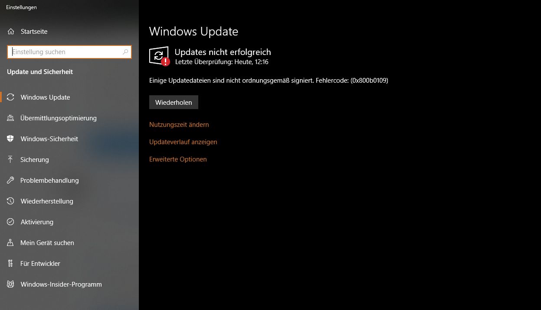Click the Letzte Überprüfung: Heute, 12:16 text
This screenshot has height=310, width=541.
[x=222, y=62]
